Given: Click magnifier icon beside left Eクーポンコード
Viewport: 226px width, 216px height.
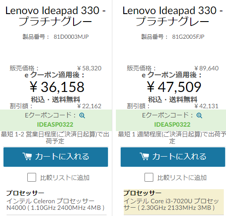Looking at the screenshot, I should point(82,115).
